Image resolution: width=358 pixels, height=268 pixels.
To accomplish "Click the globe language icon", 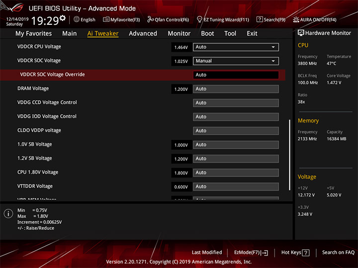I will pyautogui.click(x=77, y=19).
